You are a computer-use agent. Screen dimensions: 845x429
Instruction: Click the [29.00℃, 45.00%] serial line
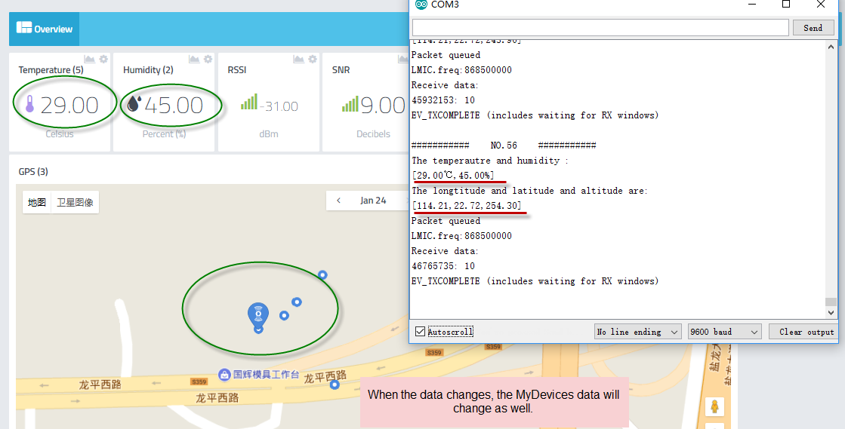click(452, 176)
